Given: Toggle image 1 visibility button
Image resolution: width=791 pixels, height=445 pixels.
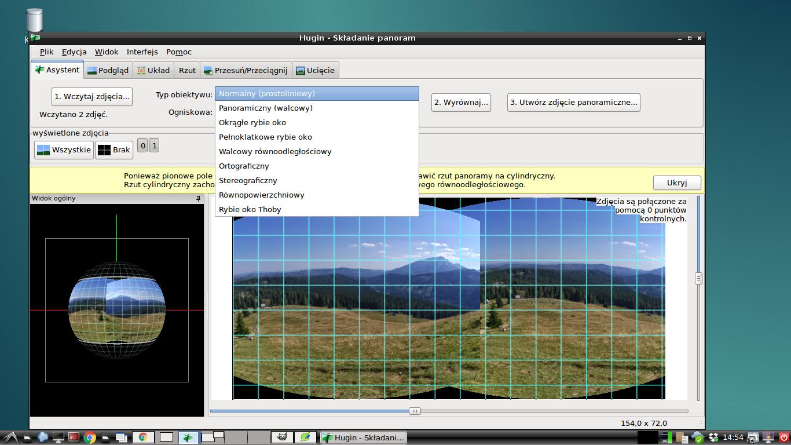Looking at the screenshot, I should (154, 146).
